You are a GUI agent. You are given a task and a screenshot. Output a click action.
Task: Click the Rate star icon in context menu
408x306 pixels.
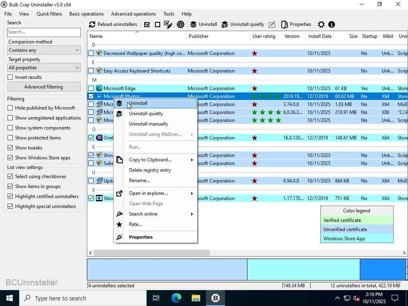(x=120, y=224)
